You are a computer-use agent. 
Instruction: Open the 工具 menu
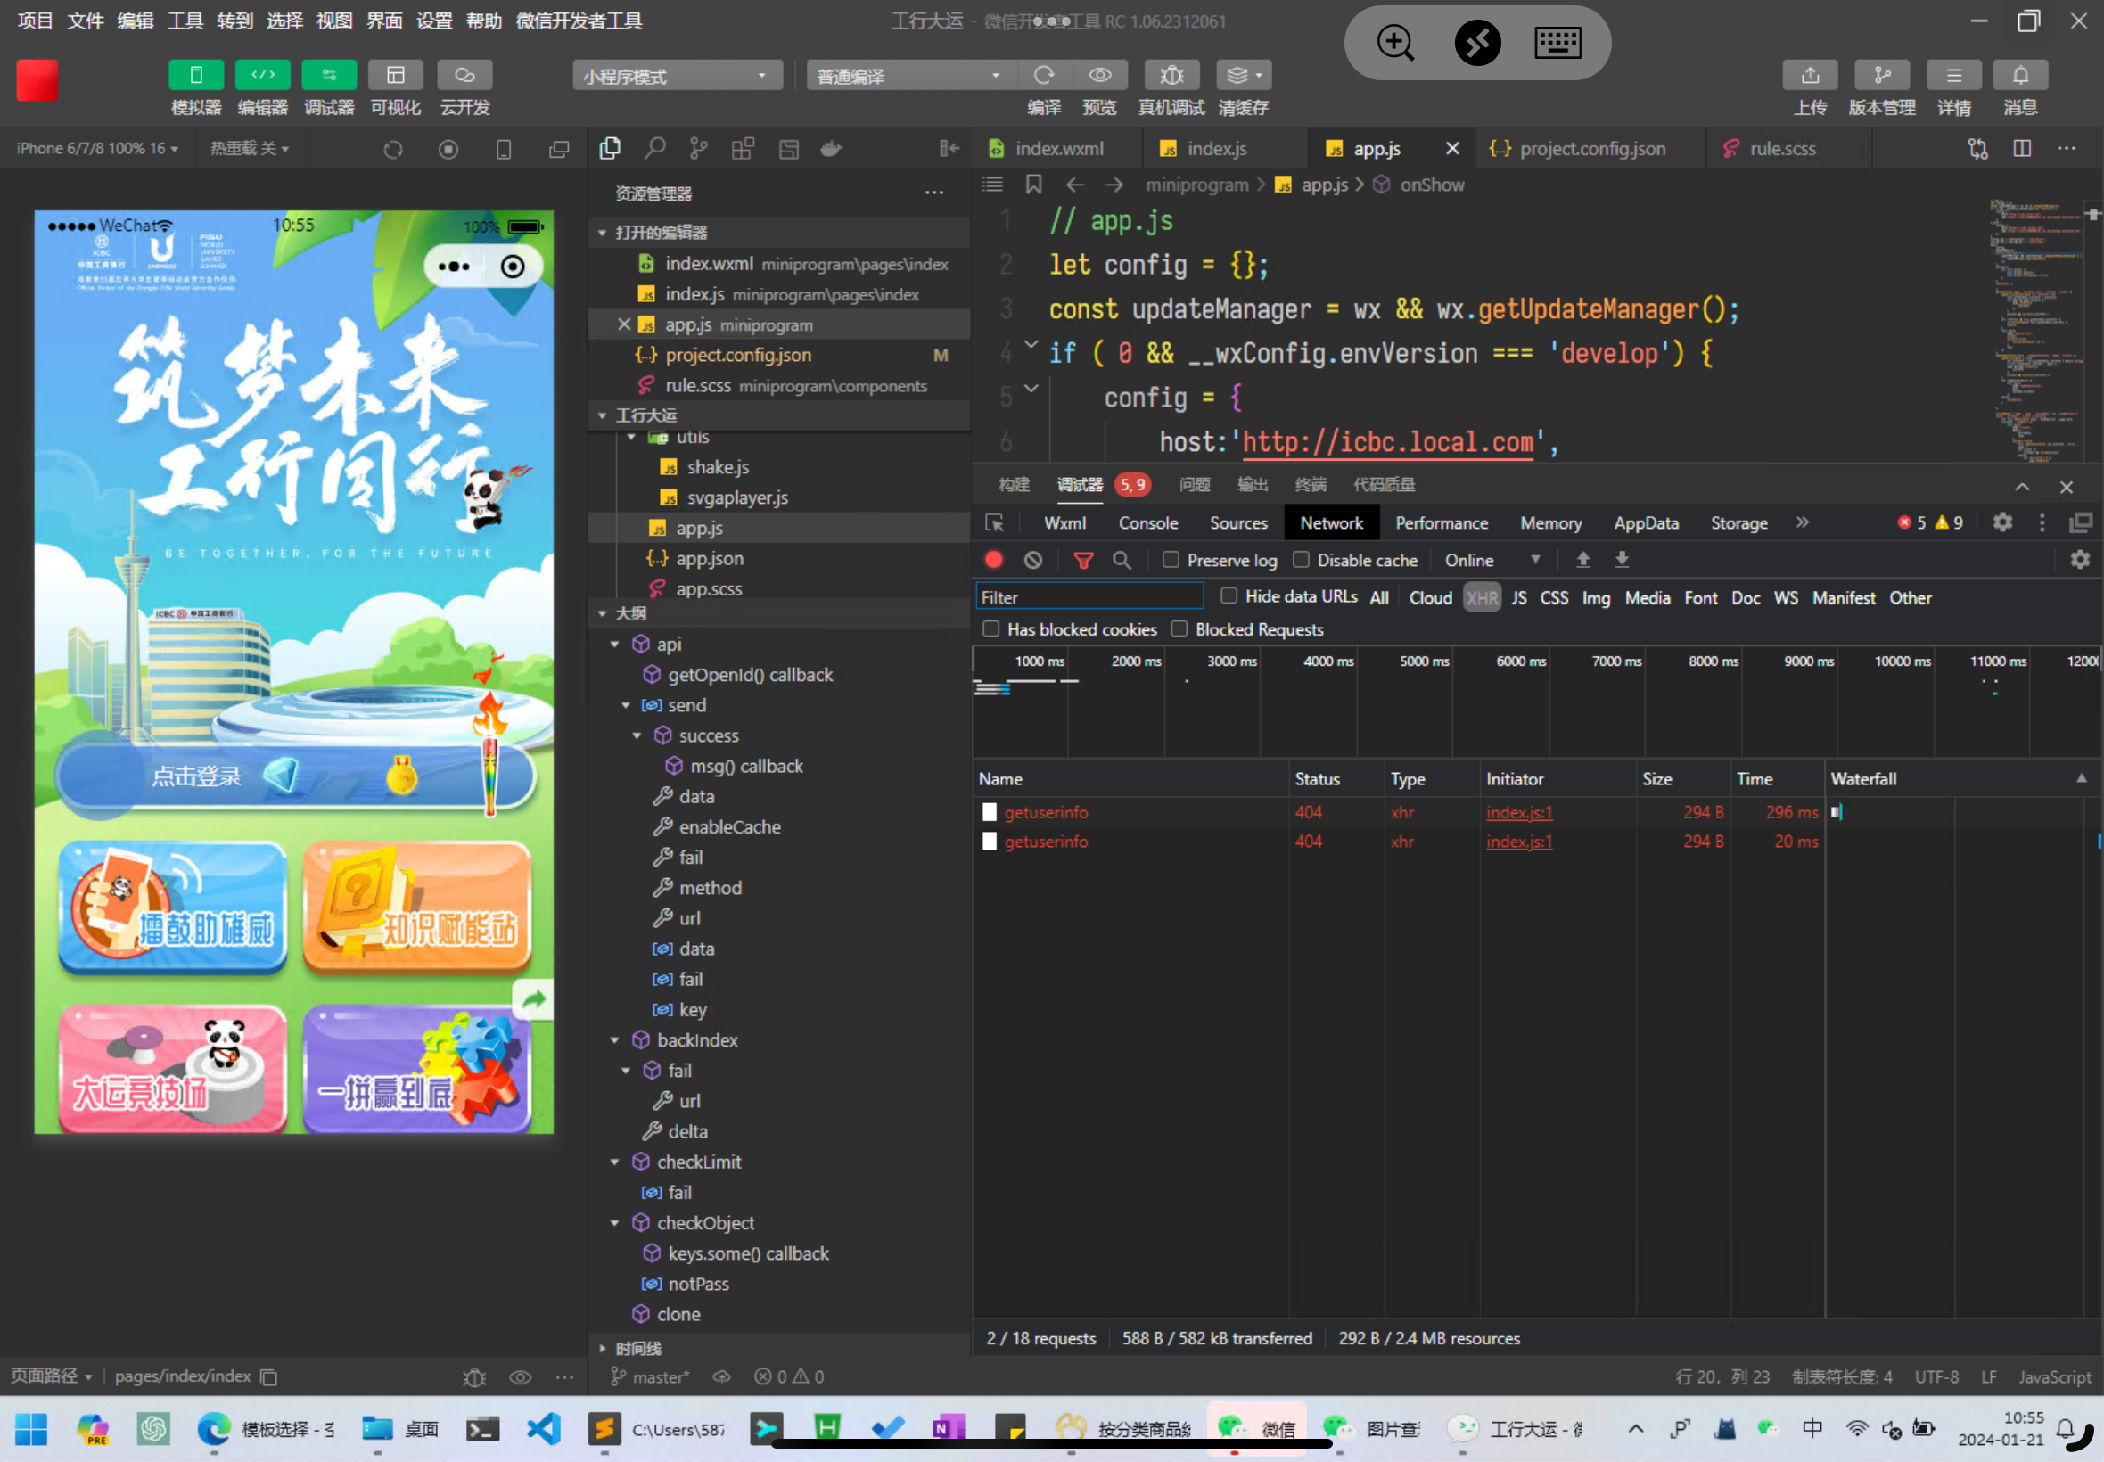(x=185, y=21)
